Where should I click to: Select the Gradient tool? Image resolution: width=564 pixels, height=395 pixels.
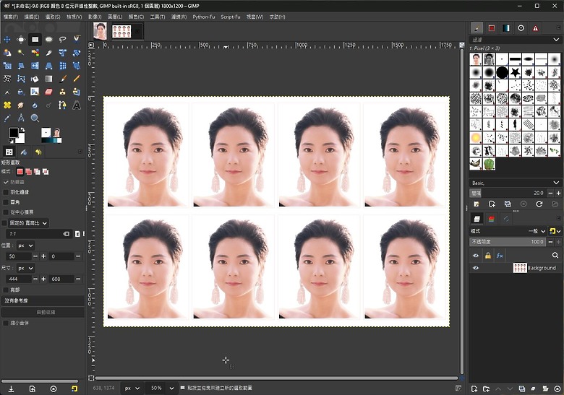(x=49, y=79)
